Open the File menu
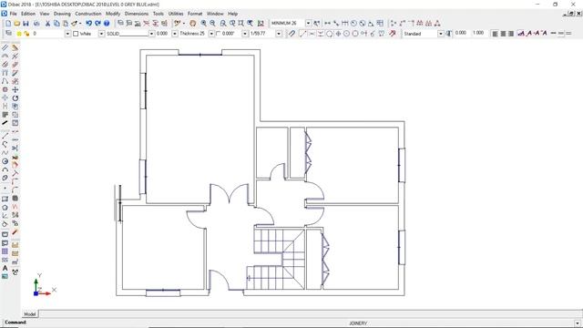Screen dimensions: 583x328 13,14
